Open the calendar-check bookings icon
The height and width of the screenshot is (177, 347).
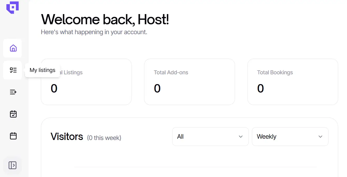tap(13, 114)
